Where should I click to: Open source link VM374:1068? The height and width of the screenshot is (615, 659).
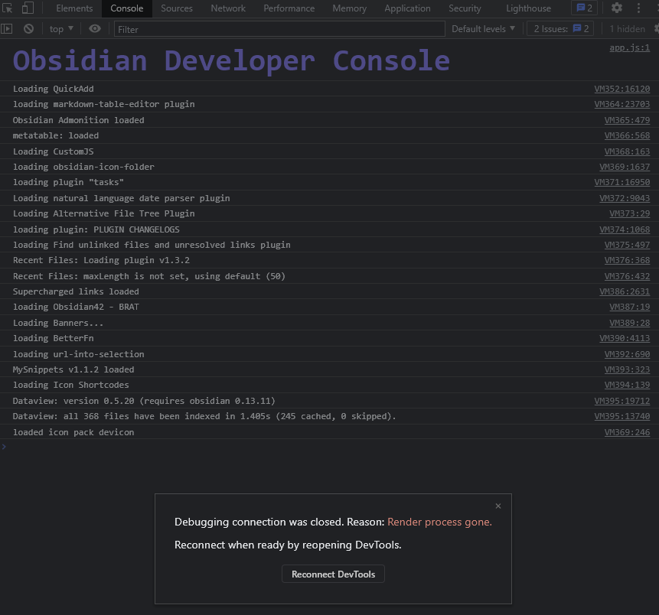point(625,229)
